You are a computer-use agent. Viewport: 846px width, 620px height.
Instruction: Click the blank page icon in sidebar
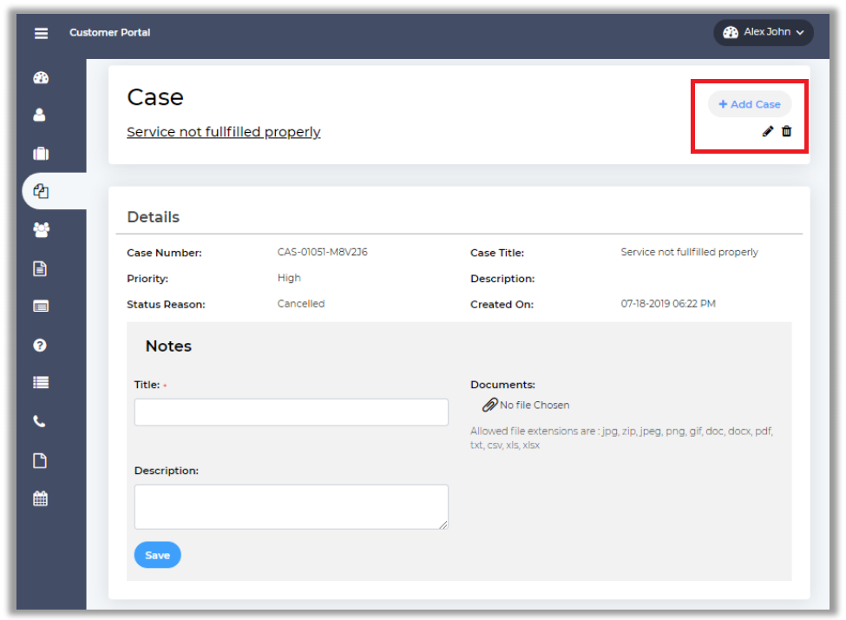pos(40,461)
